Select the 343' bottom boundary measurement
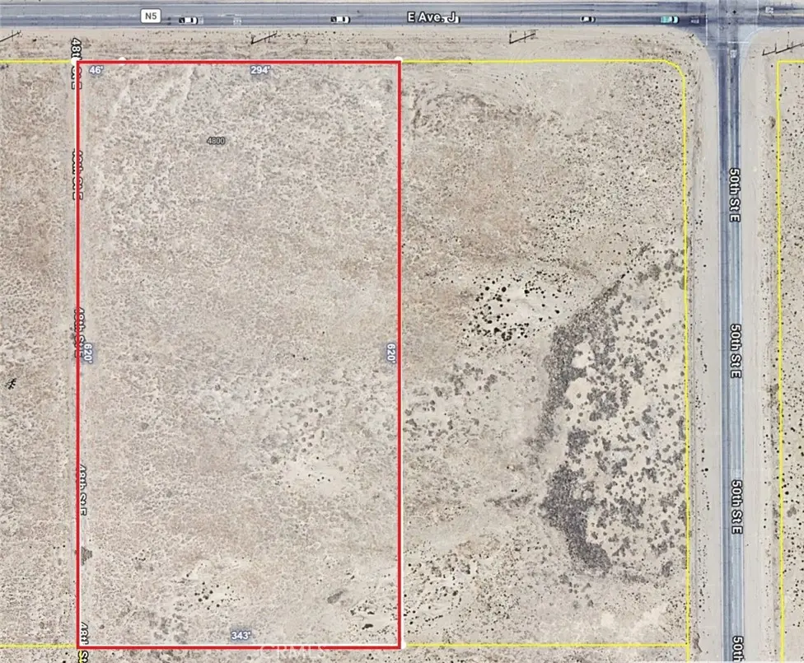 pos(241,635)
